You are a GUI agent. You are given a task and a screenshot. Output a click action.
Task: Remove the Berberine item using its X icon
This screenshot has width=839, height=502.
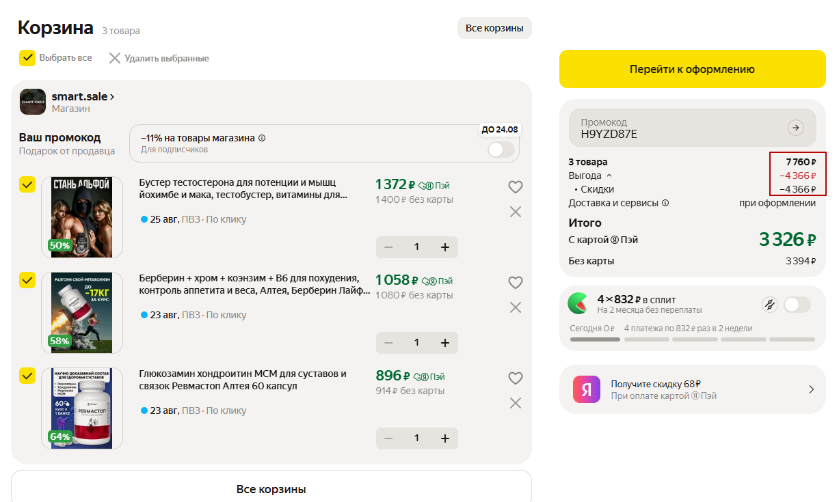pyautogui.click(x=516, y=307)
